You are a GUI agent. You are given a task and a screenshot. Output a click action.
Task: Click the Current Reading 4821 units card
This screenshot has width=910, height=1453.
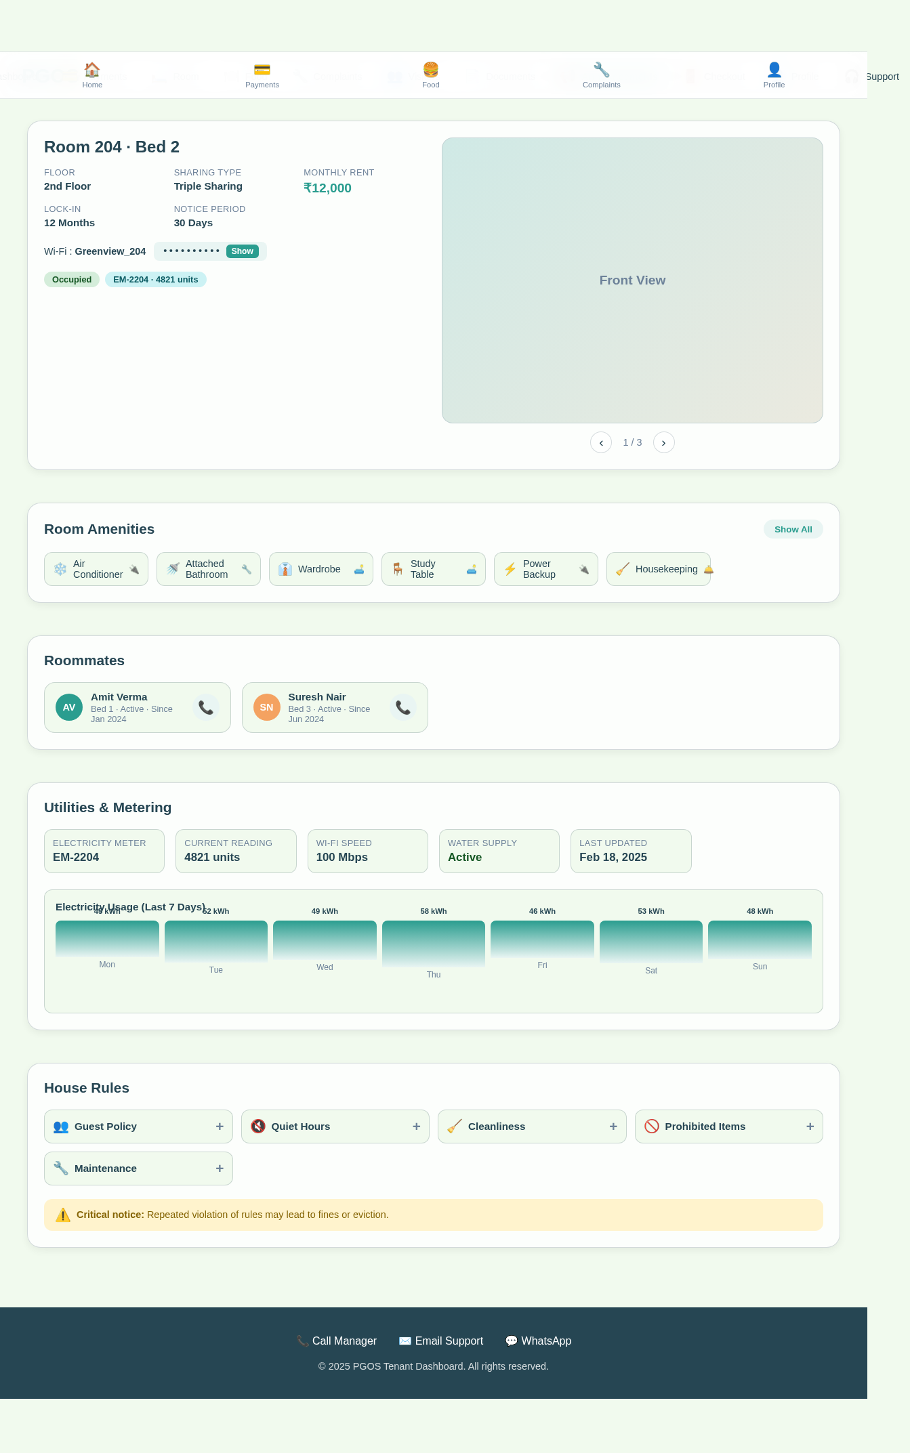coord(236,851)
